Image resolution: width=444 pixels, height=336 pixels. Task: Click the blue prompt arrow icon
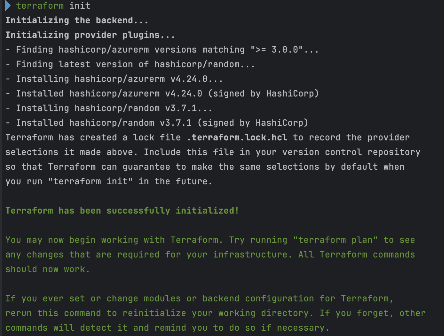tap(8, 6)
